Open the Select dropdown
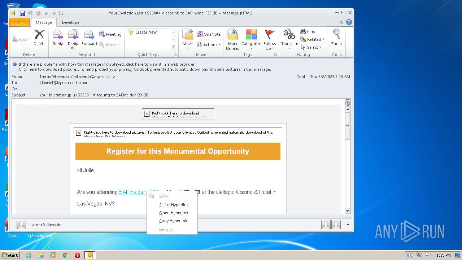This screenshot has height=260, width=462. [x=311, y=47]
